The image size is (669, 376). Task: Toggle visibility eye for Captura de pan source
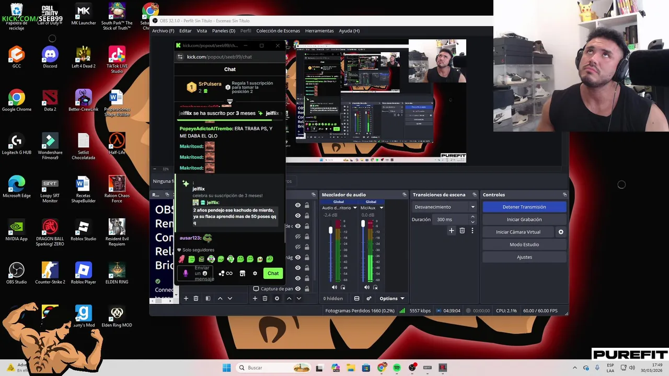point(298,288)
